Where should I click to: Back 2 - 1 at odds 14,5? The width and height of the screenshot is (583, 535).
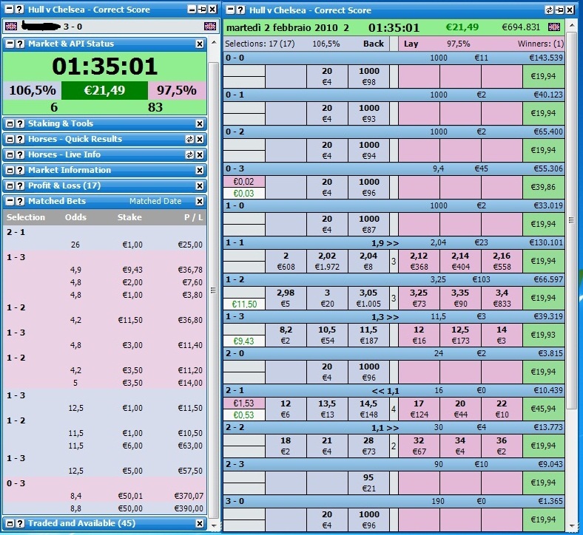click(368, 409)
